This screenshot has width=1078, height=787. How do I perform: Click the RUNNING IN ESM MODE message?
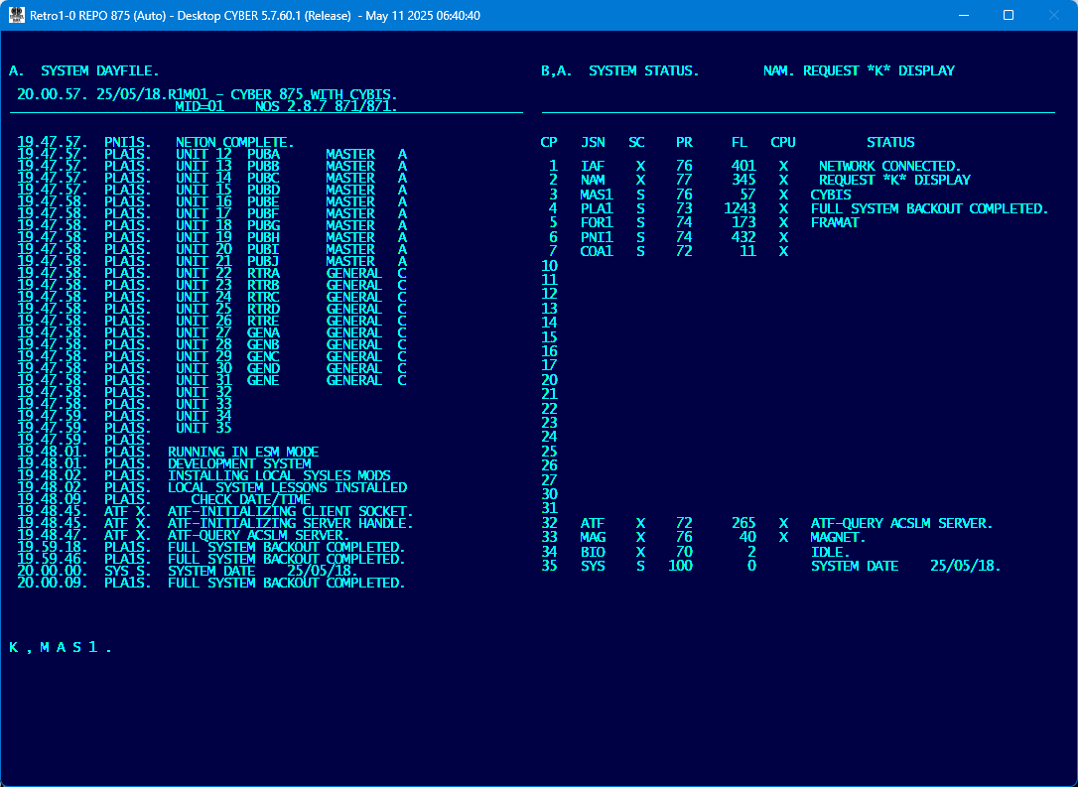(x=243, y=453)
